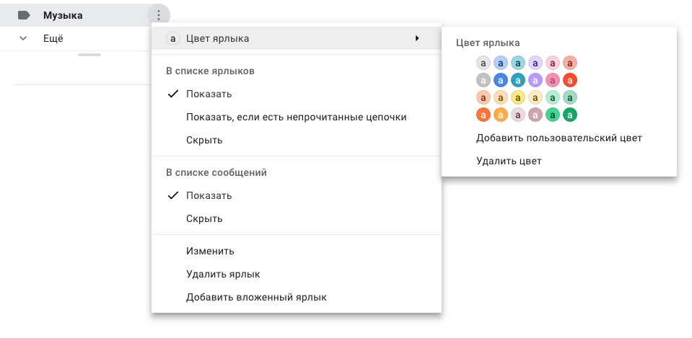Viewport: 692px width, 338px height.
Task: Choose the dark blue label color circle
Action: 501,80
